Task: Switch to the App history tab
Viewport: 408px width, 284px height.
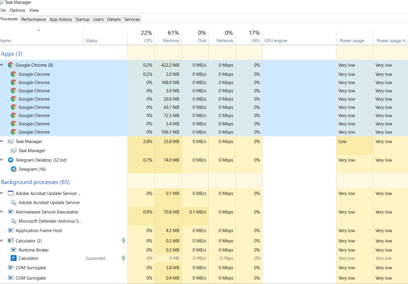Action: pyautogui.click(x=61, y=19)
